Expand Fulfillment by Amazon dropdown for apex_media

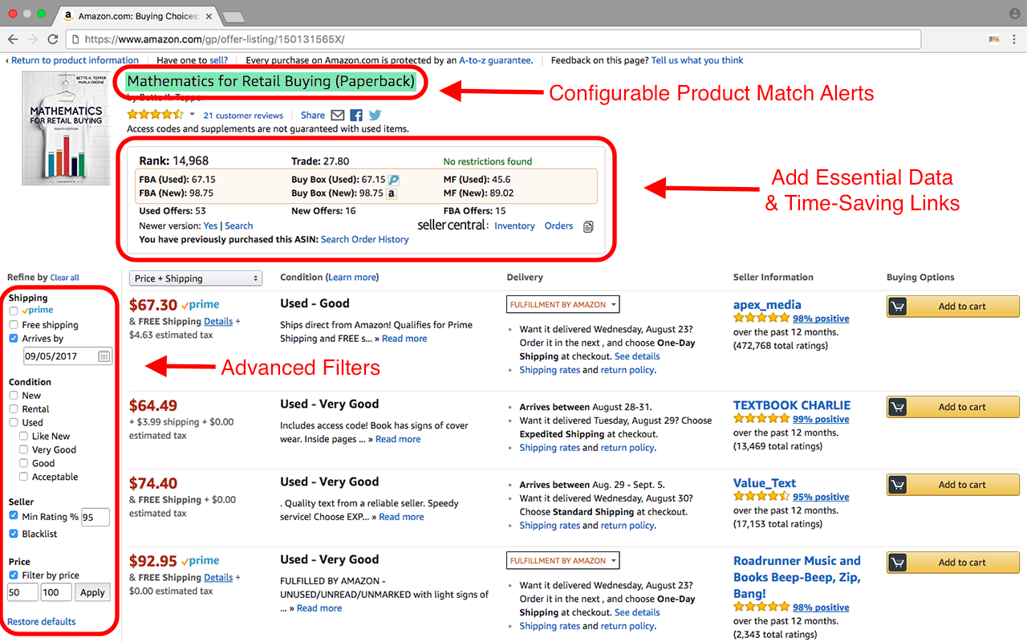(x=563, y=305)
